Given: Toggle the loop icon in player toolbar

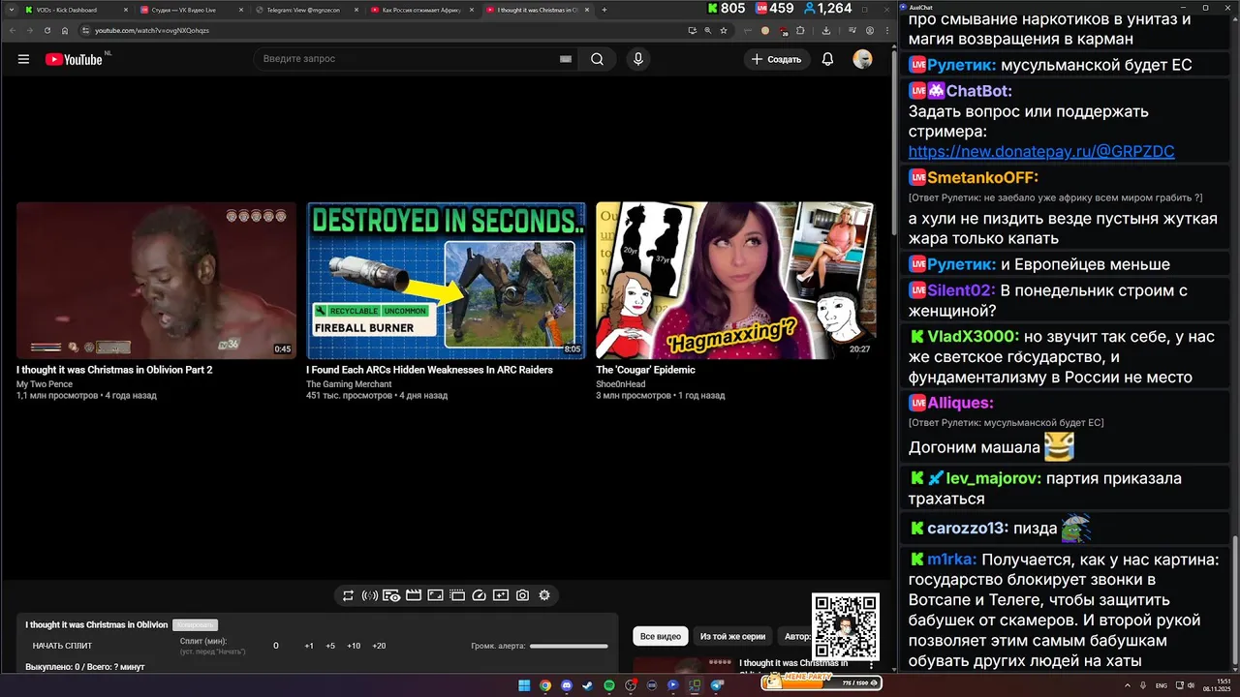Looking at the screenshot, I should coord(348,595).
